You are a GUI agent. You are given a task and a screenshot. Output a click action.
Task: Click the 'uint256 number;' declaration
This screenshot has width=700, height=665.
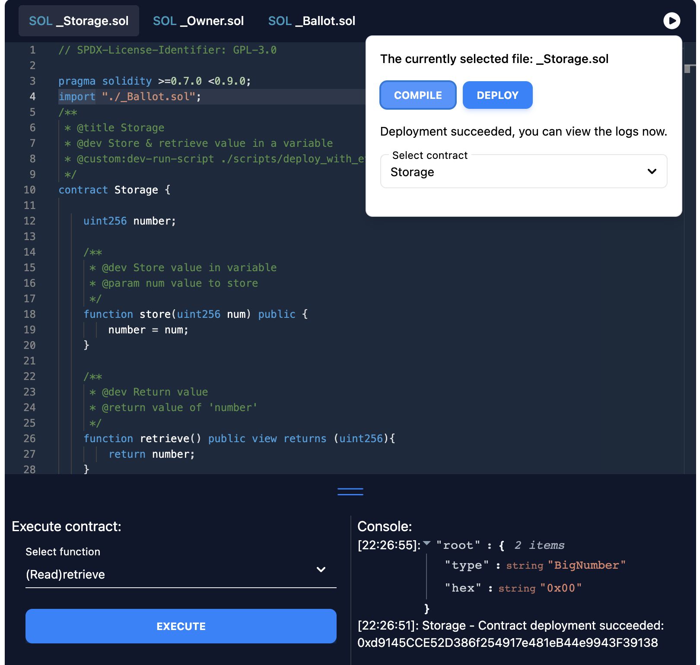pos(130,221)
